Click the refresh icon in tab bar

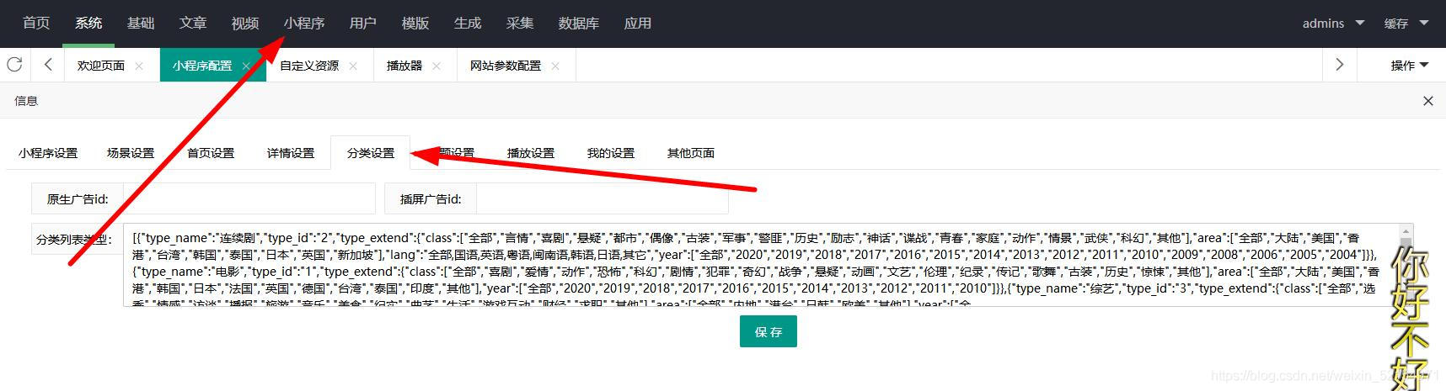[14, 65]
